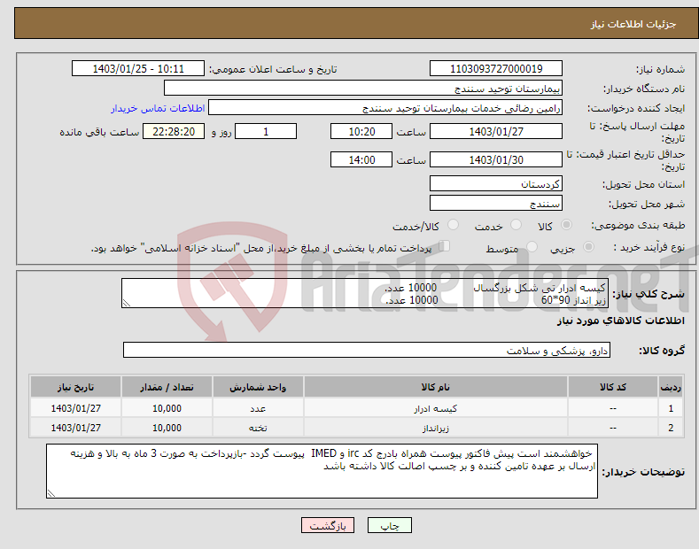This screenshot has width=699, height=549.
Task: Click the province field کردستان
Action: 496,183
